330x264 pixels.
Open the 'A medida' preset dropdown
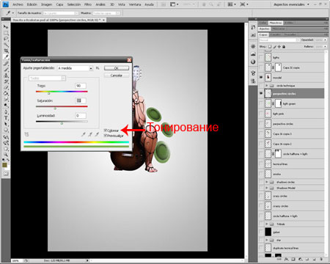[76, 68]
